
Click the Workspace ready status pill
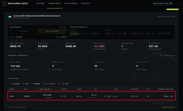click(x=163, y=3)
